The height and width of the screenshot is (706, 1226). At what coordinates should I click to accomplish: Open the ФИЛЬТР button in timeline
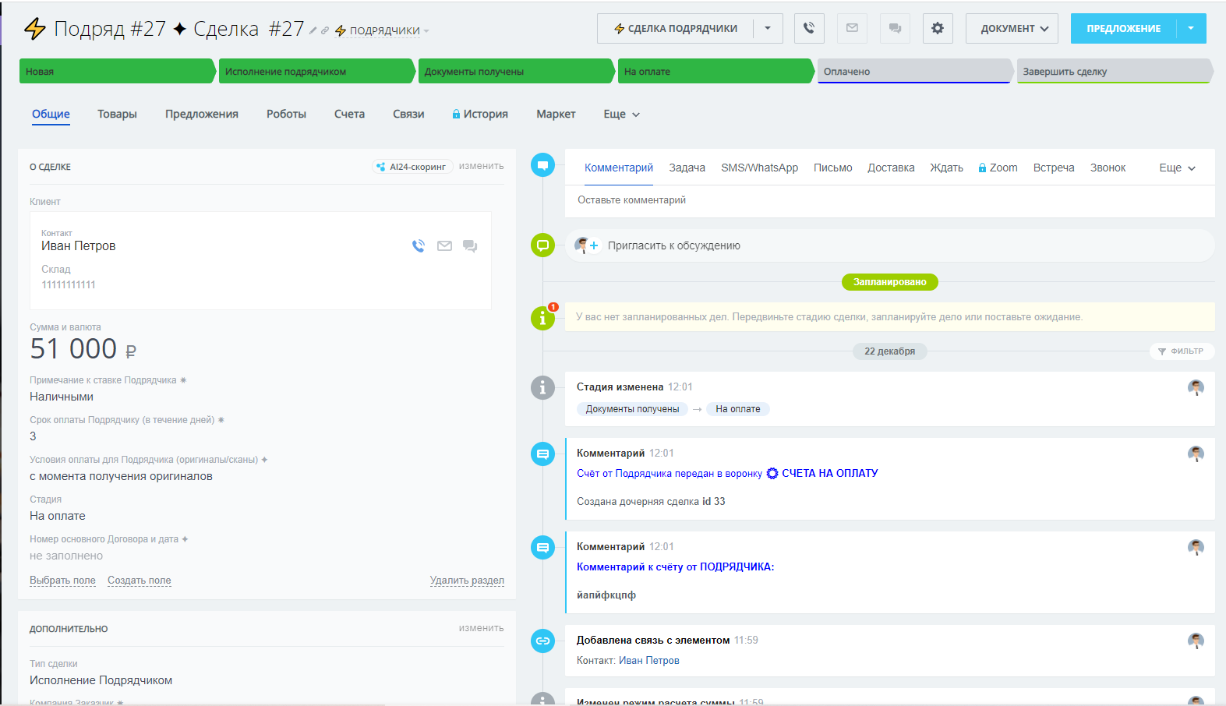click(x=1181, y=351)
